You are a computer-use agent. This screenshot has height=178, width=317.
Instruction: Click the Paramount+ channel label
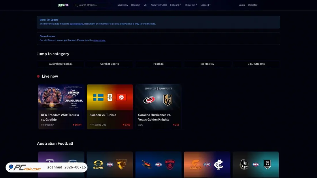point(47,125)
